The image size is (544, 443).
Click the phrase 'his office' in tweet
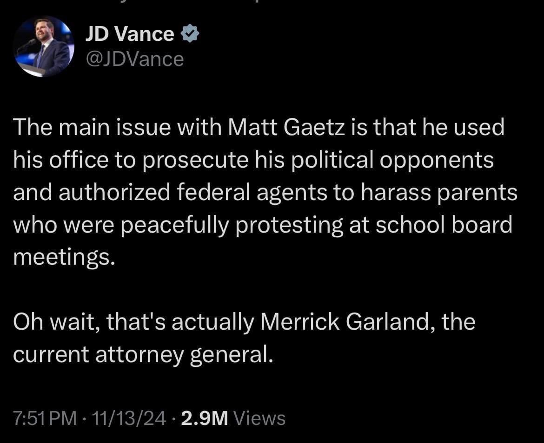coord(61,160)
